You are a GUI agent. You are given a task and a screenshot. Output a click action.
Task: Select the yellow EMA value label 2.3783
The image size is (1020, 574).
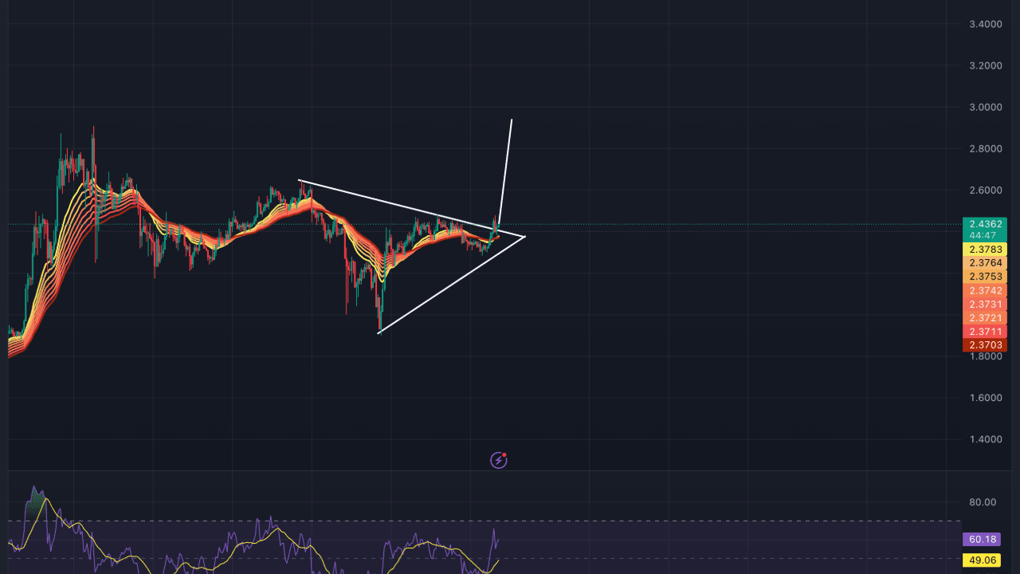[985, 250]
